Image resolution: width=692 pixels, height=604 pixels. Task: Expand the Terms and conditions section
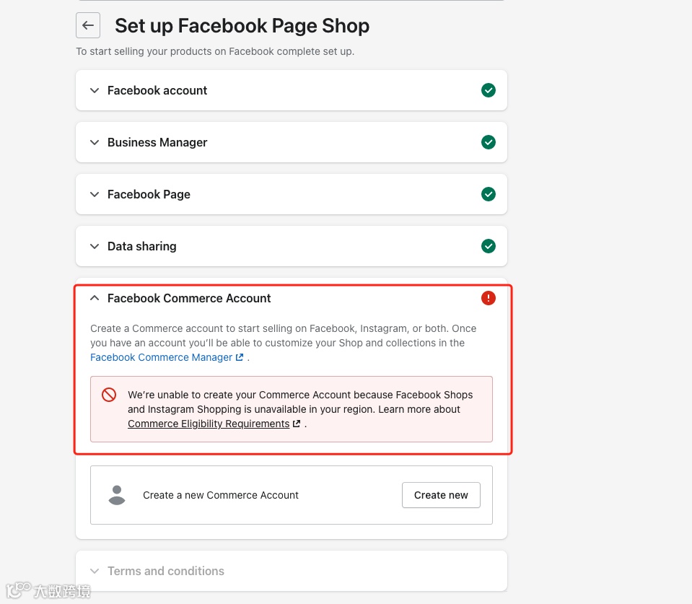pyautogui.click(x=95, y=571)
